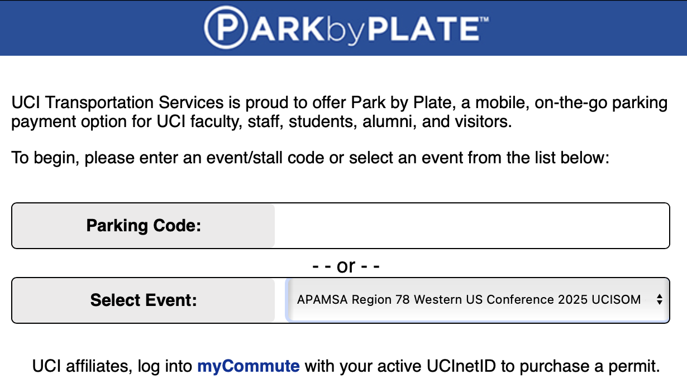Screen dimensions: 687x389
Task: Click the circled P logo icon
Action: point(225,27)
